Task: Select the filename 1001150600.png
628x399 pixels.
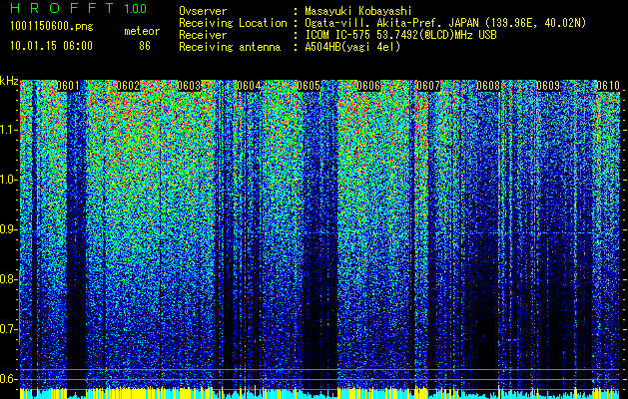Action: pos(52,27)
